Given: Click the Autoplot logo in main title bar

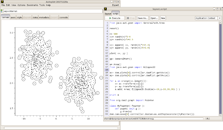Looking at the screenshot, I should coord(2,2).
